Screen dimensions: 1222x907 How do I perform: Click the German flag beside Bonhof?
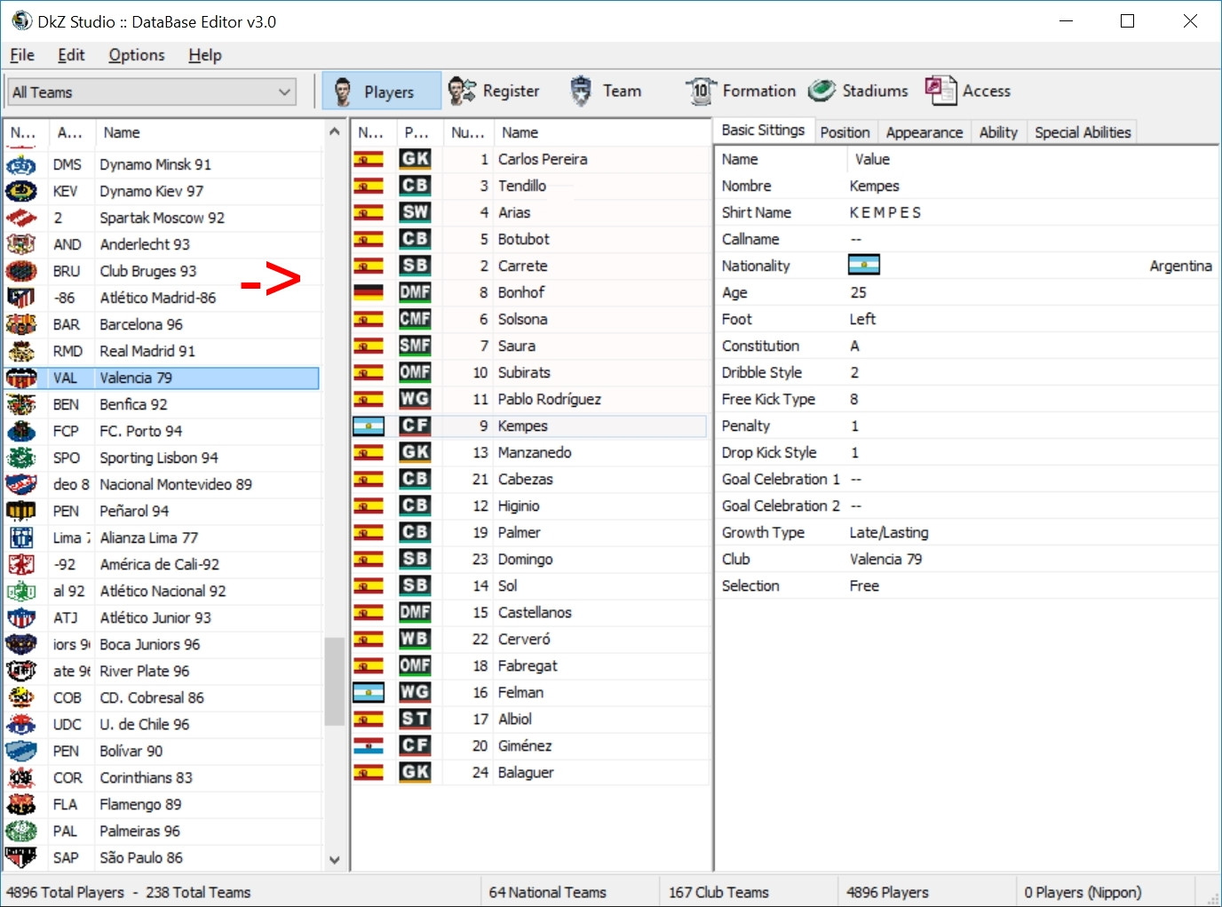pyautogui.click(x=369, y=292)
